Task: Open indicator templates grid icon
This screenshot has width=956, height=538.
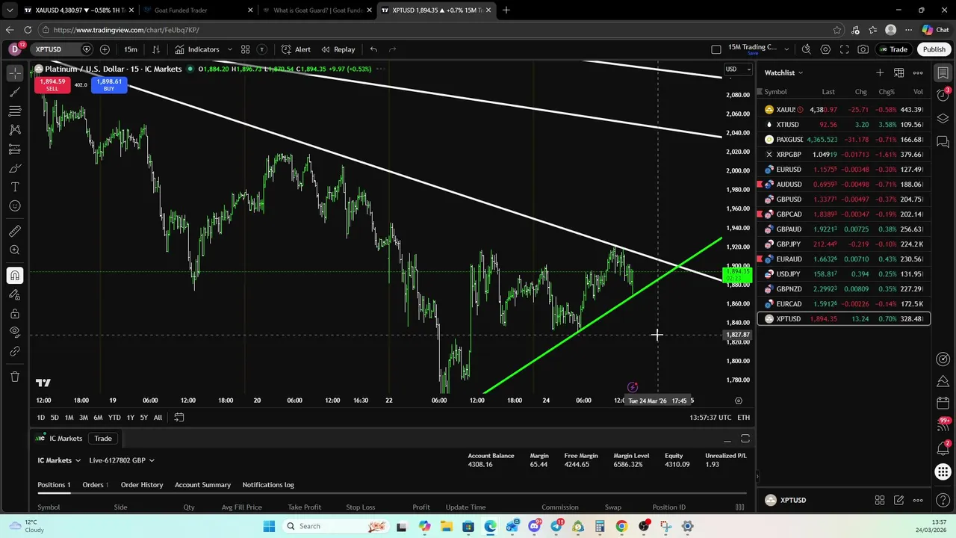Action: point(245,49)
